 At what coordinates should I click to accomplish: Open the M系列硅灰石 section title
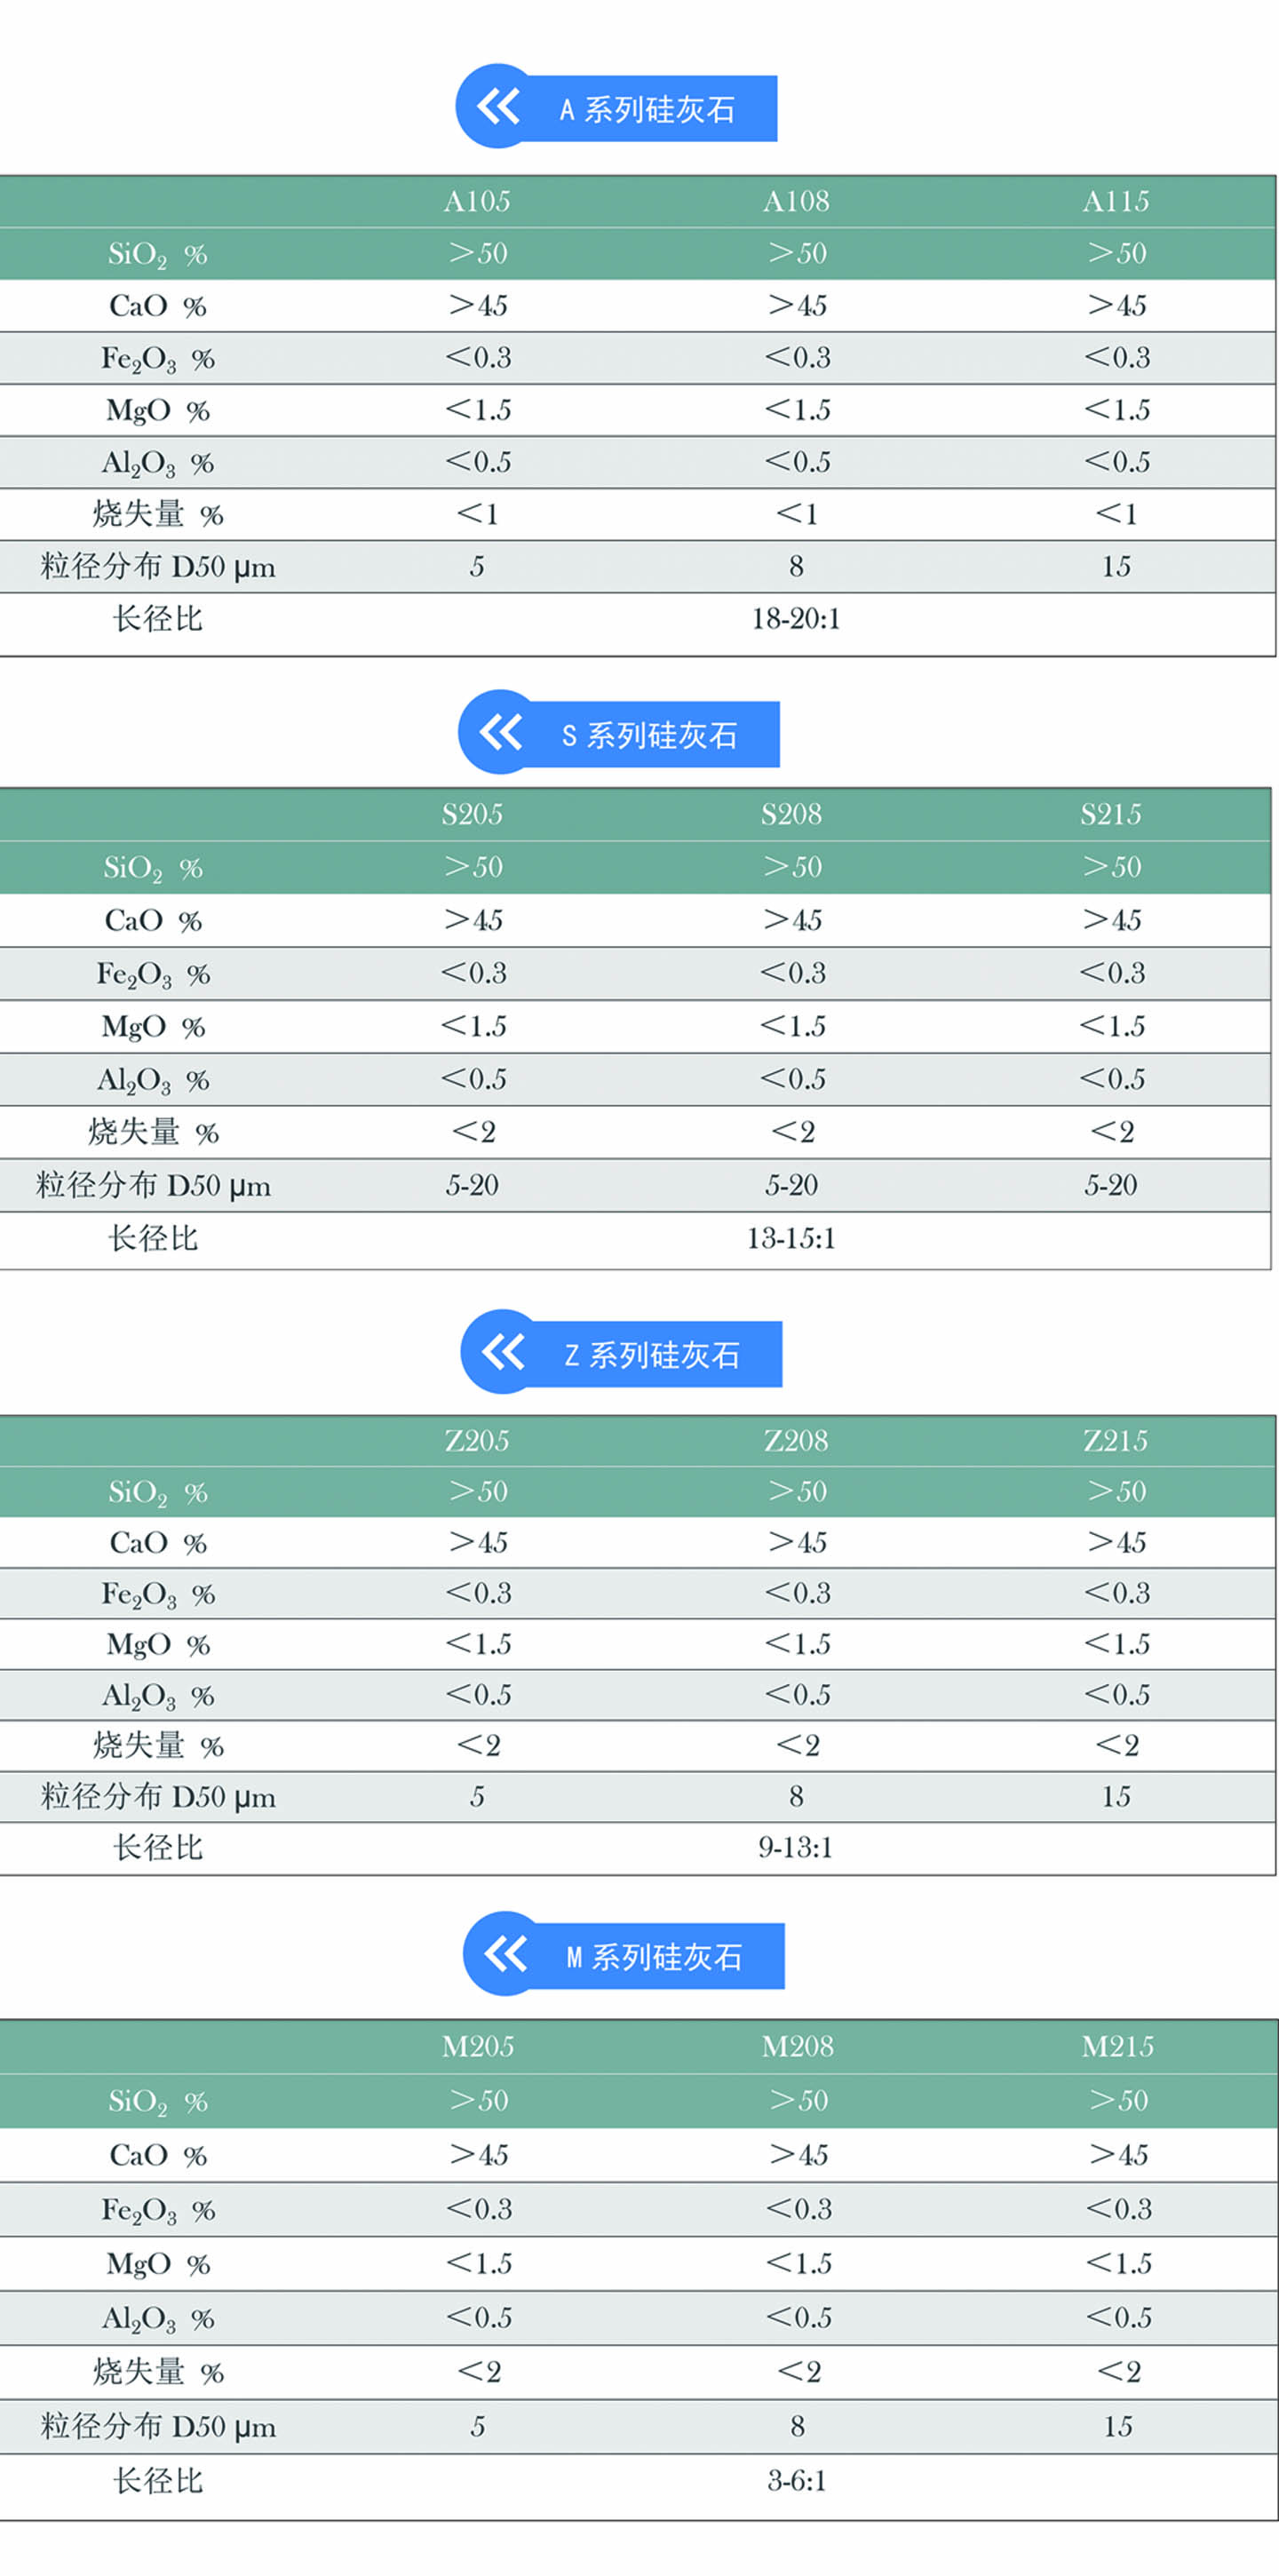pos(654,1957)
